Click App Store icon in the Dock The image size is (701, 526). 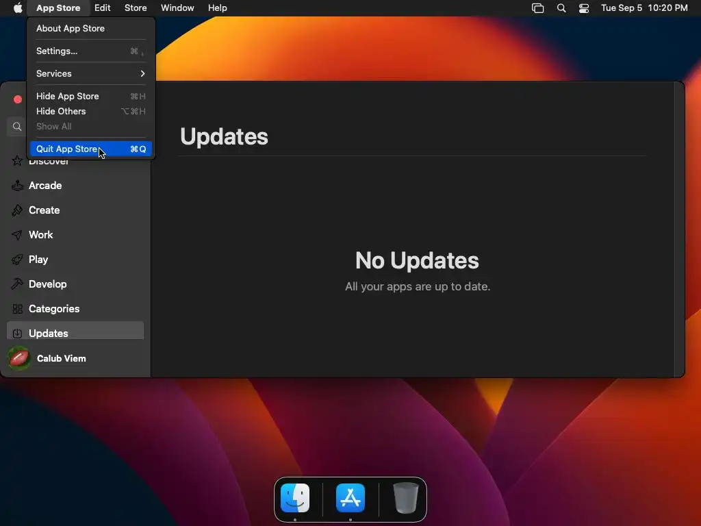point(350,498)
